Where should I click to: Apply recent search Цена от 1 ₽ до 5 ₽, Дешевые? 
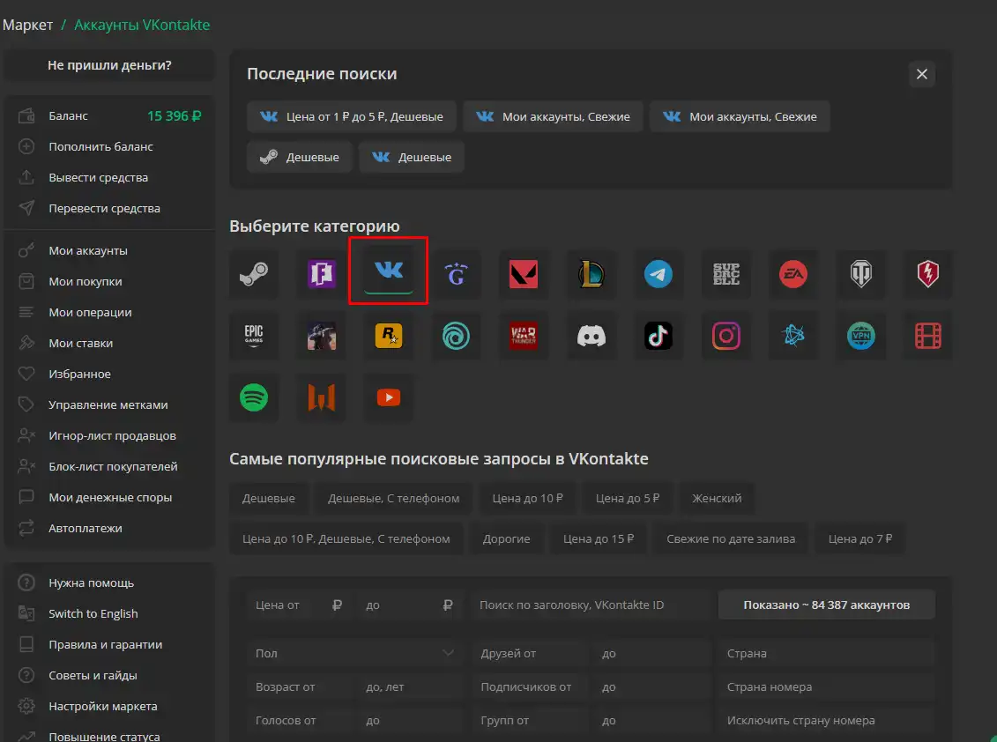click(x=352, y=116)
